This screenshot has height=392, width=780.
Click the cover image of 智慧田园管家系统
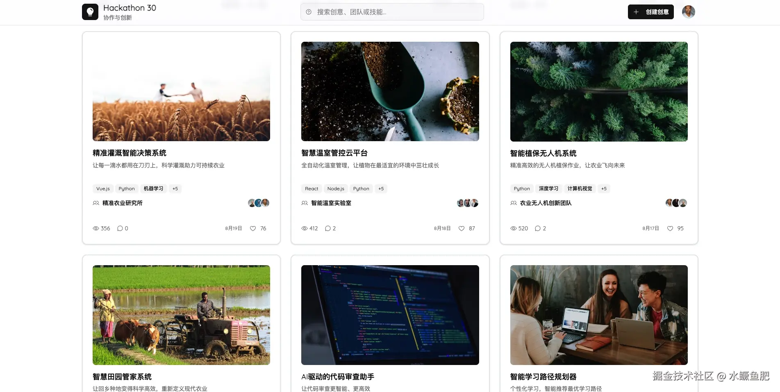[x=181, y=315]
